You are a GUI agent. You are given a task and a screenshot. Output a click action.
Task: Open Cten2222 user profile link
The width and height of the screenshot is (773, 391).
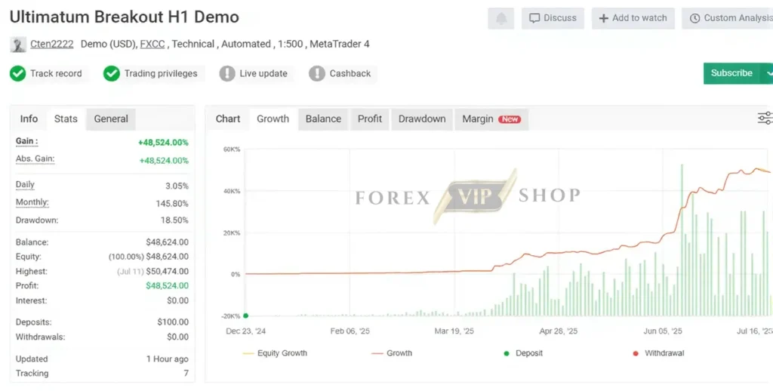52,44
